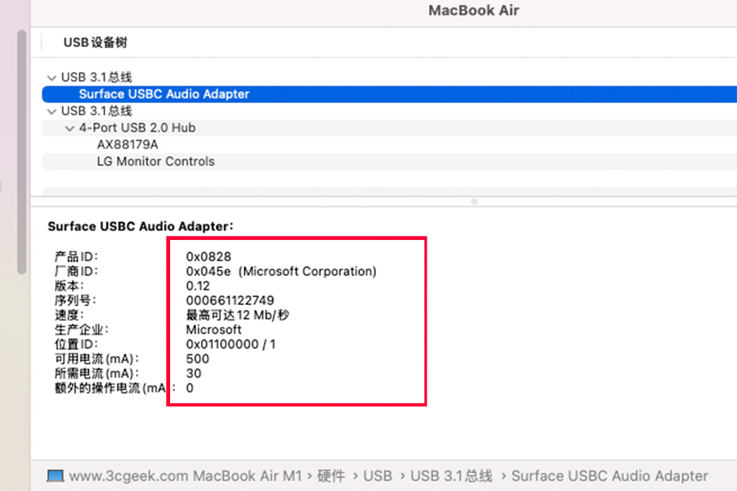Click the manufacturer value Microsoft
Image resolution: width=737 pixels, height=491 pixels.
pyautogui.click(x=214, y=330)
